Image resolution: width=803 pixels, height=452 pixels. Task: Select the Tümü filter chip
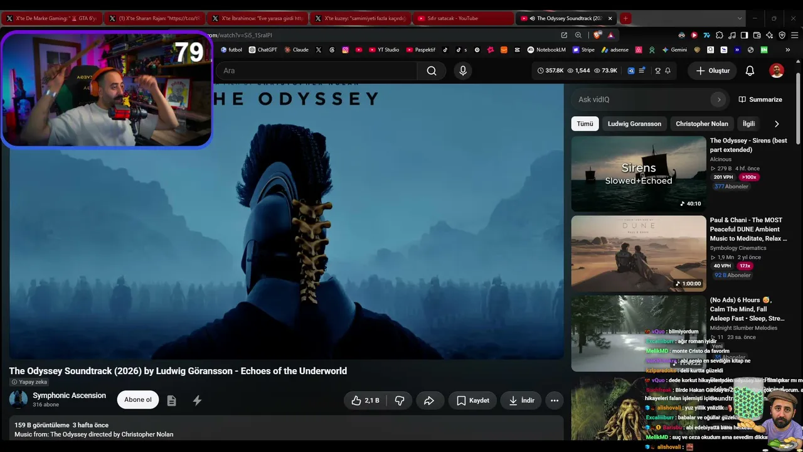coord(585,124)
